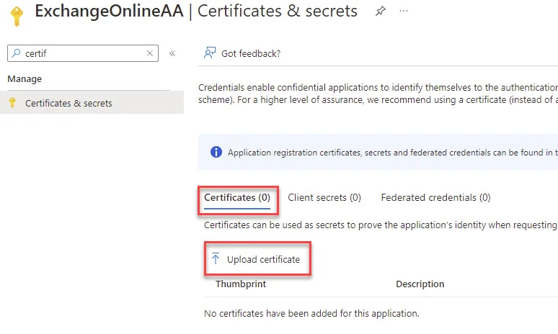558x334 pixels.
Task: Focus the search field containing certif
Action: (83, 53)
